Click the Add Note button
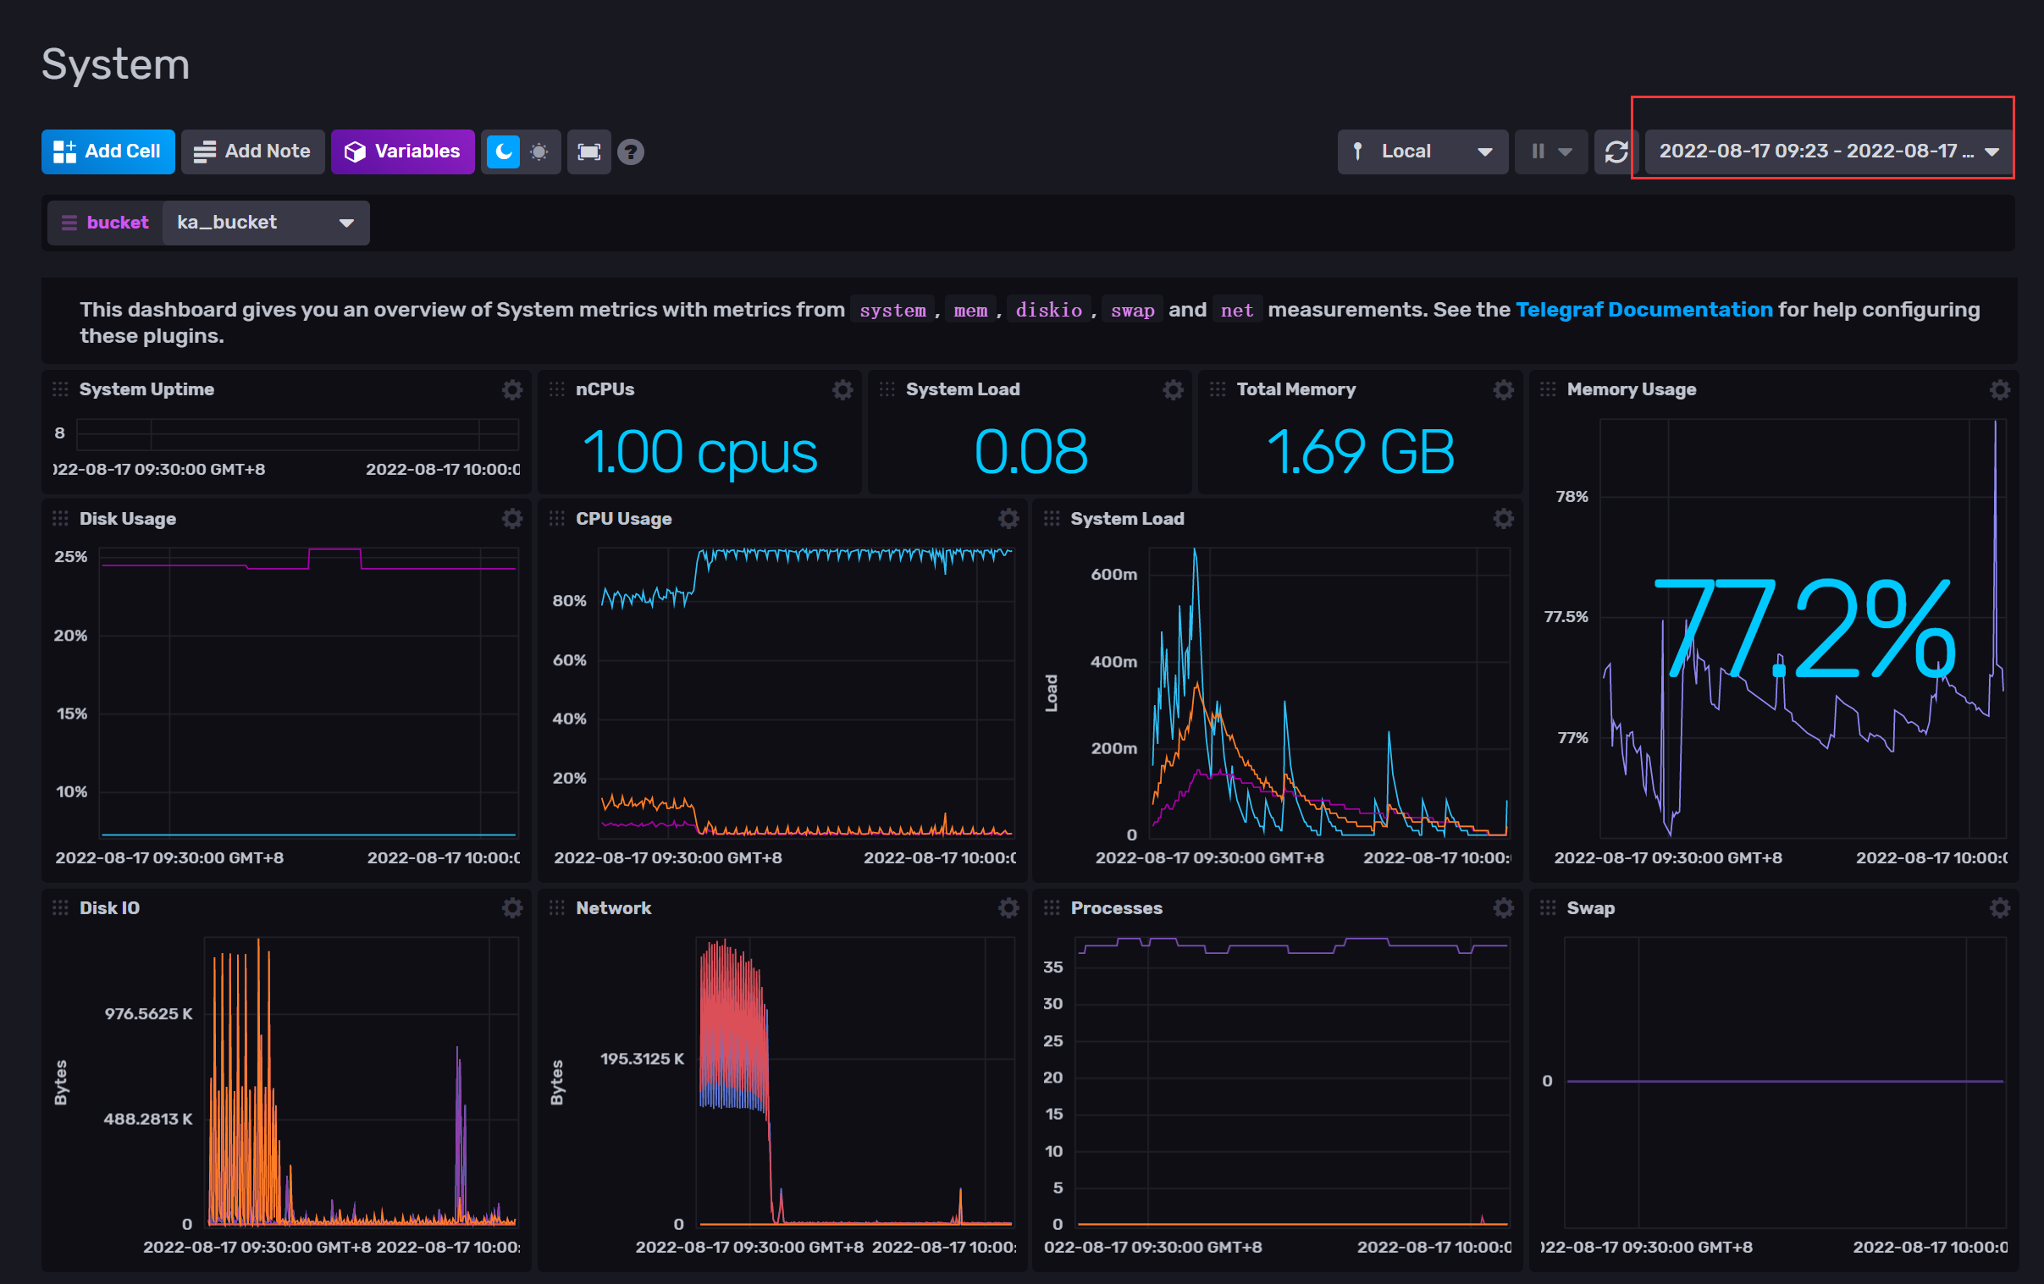The image size is (2044, 1284). click(x=252, y=152)
